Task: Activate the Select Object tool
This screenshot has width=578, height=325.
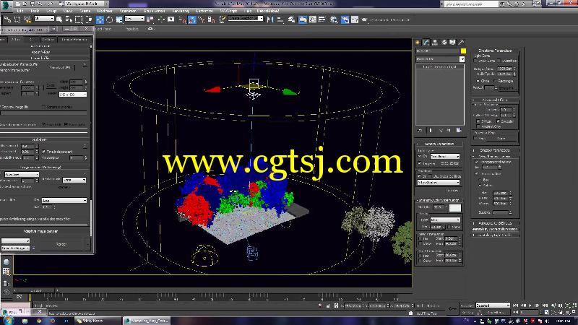Action: tap(59, 19)
